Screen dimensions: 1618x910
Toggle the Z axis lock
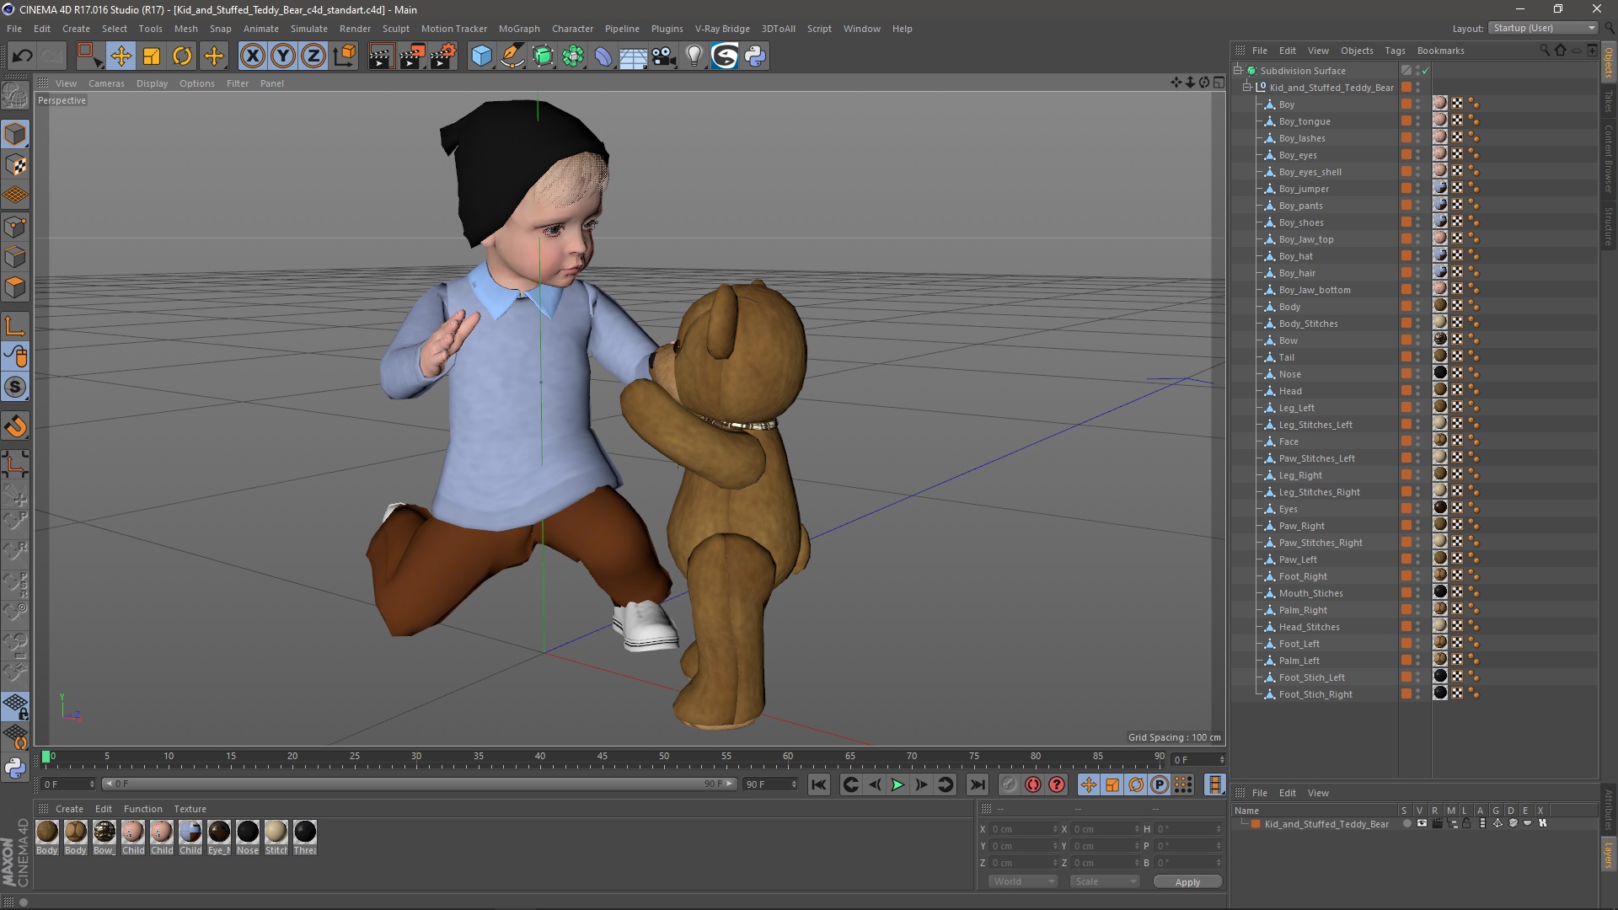click(313, 56)
